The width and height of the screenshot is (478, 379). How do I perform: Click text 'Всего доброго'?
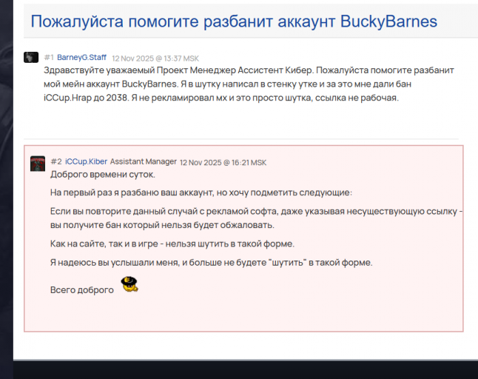pos(82,289)
